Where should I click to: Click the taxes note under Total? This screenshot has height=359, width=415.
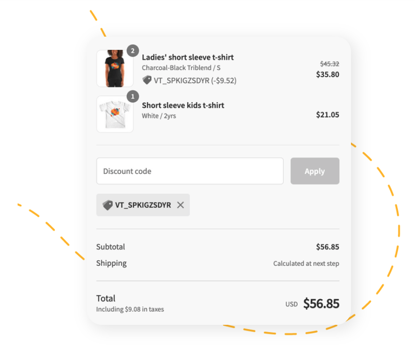click(130, 309)
